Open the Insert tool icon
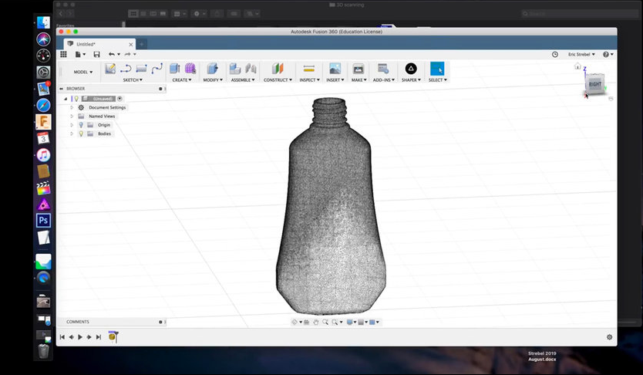The height and width of the screenshot is (375, 643). (x=335, y=69)
